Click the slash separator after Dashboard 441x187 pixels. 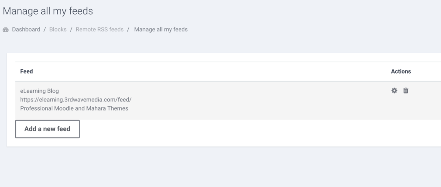pos(45,30)
